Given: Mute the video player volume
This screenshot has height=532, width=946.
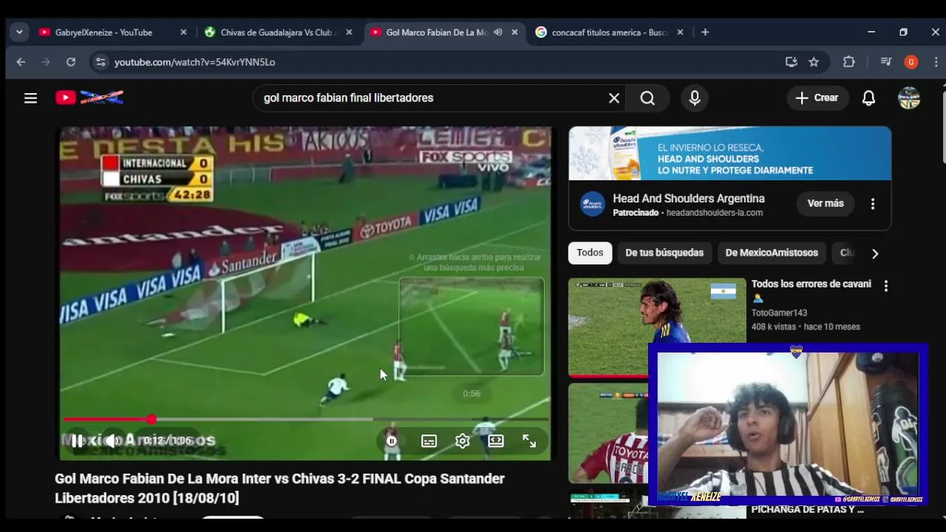Looking at the screenshot, I should 112,440.
